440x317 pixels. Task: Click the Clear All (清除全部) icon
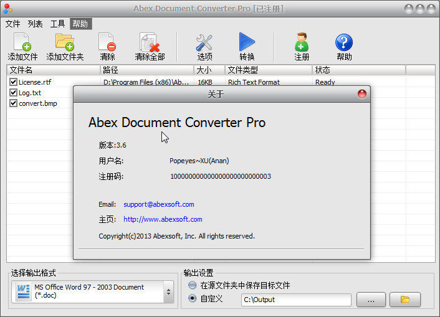click(x=150, y=42)
